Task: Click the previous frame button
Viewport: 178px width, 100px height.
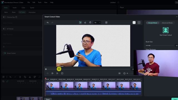Action: click(48, 73)
